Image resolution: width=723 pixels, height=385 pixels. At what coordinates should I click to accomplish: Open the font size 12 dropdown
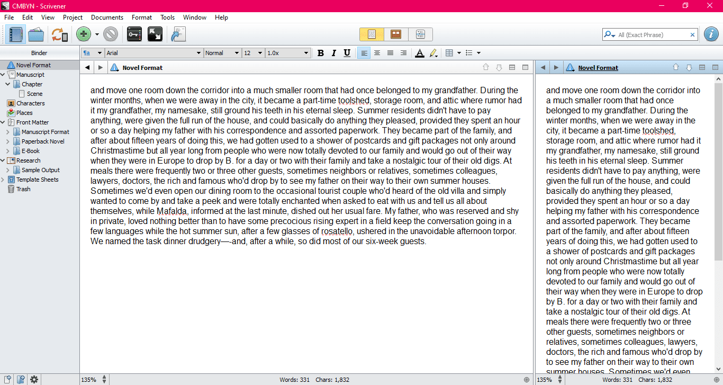coord(253,53)
